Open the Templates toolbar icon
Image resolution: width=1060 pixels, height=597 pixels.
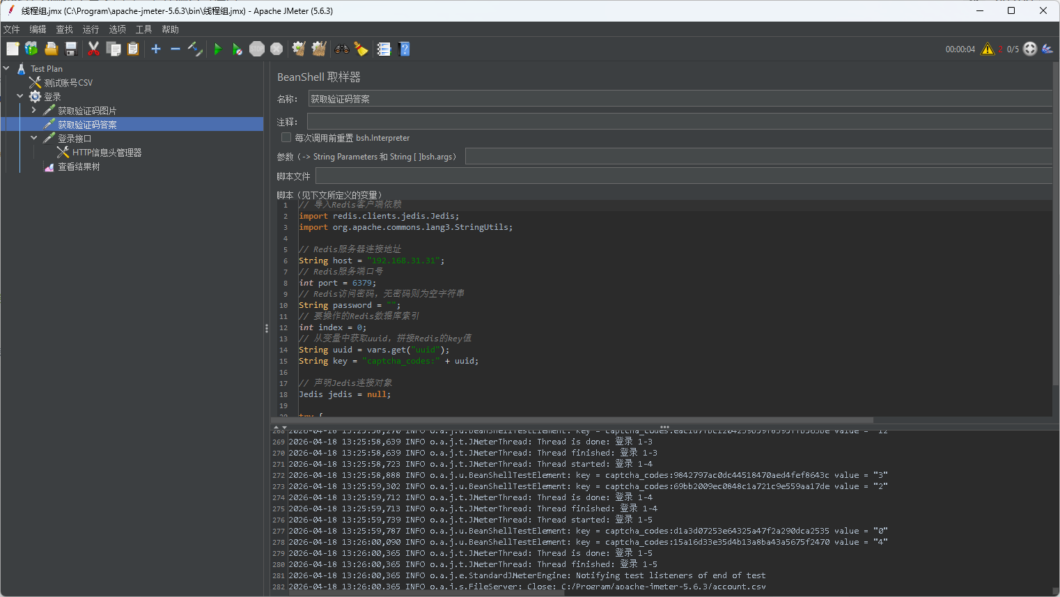click(31, 49)
